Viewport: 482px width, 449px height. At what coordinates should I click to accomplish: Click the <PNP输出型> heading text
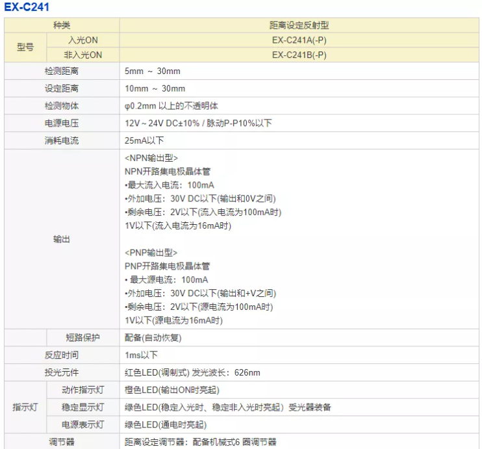(x=151, y=252)
